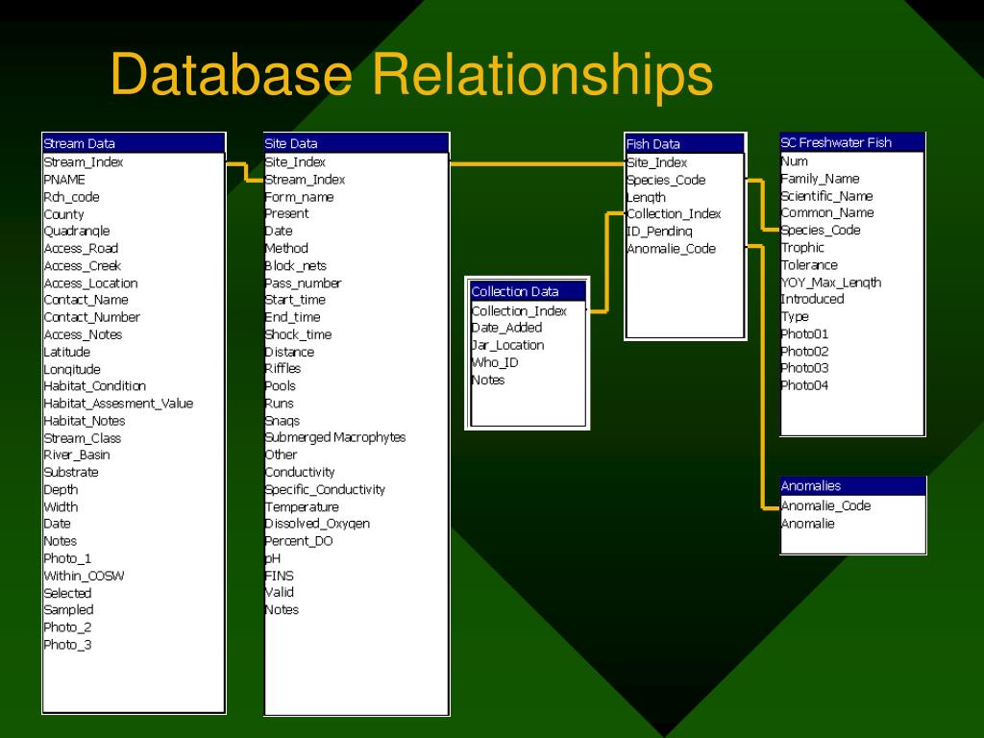Viewport: 984px width, 738px height.
Task: Select the Access_Road field
Action: [81, 249]
